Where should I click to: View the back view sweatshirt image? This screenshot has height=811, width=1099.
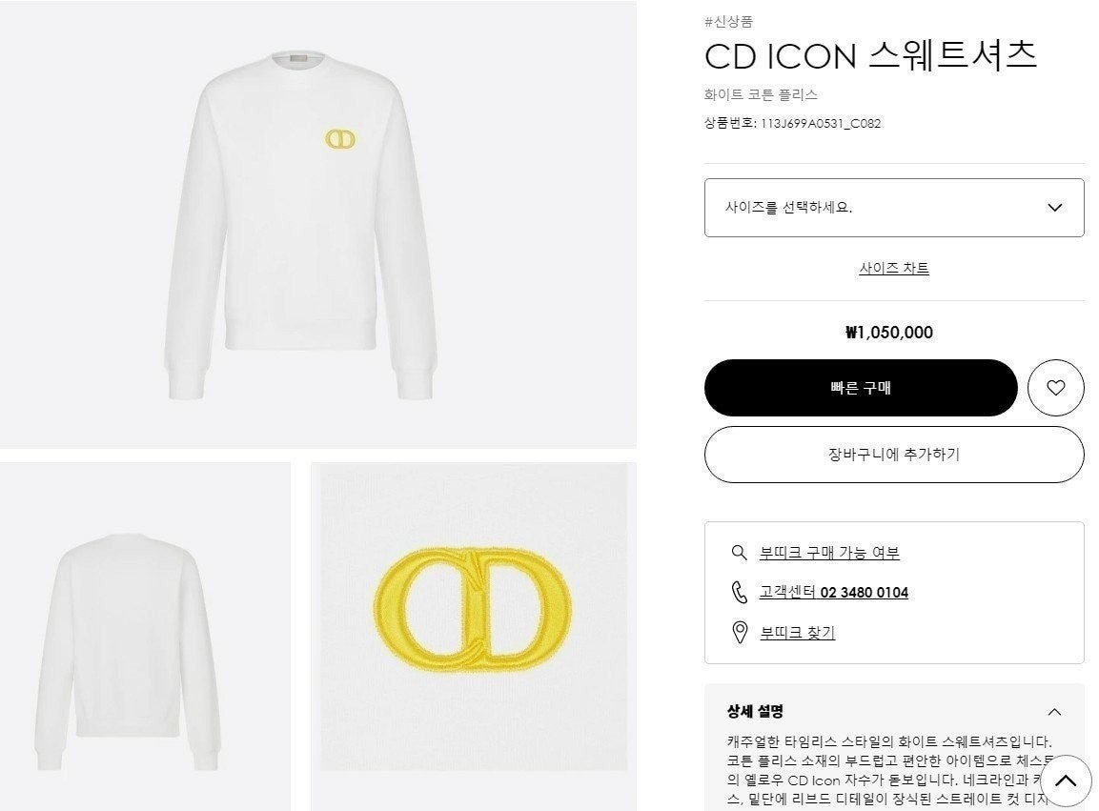pos(145,637)
